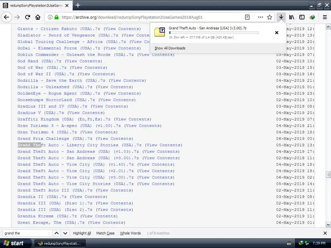Open a new browser tab
The width and height of the screenshot is (331, 248).
(x=78, y=5)
